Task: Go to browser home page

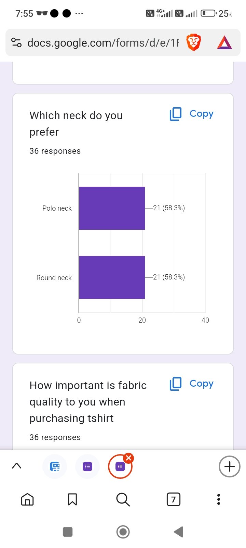Action: tap(27, 500)
